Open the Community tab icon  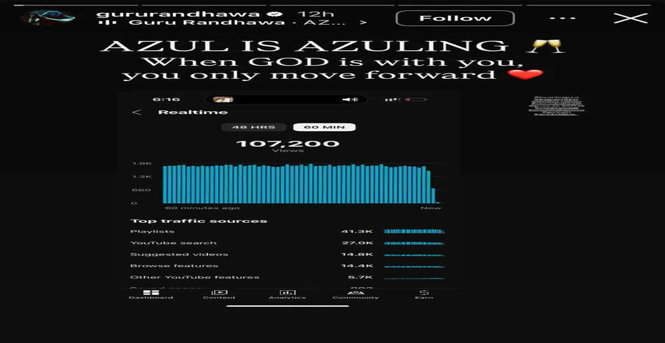355,292
